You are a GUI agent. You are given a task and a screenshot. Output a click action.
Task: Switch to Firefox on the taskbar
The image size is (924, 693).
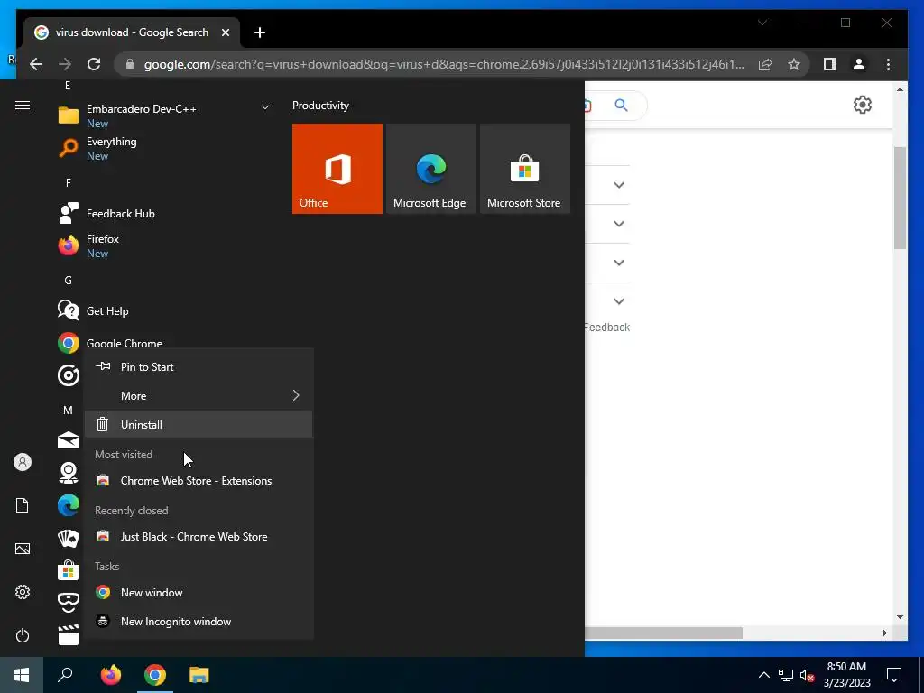pos(110,675)
